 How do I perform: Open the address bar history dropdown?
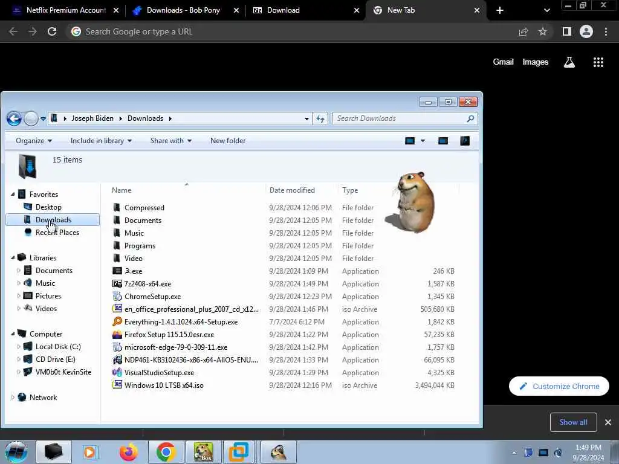point(306,118)
